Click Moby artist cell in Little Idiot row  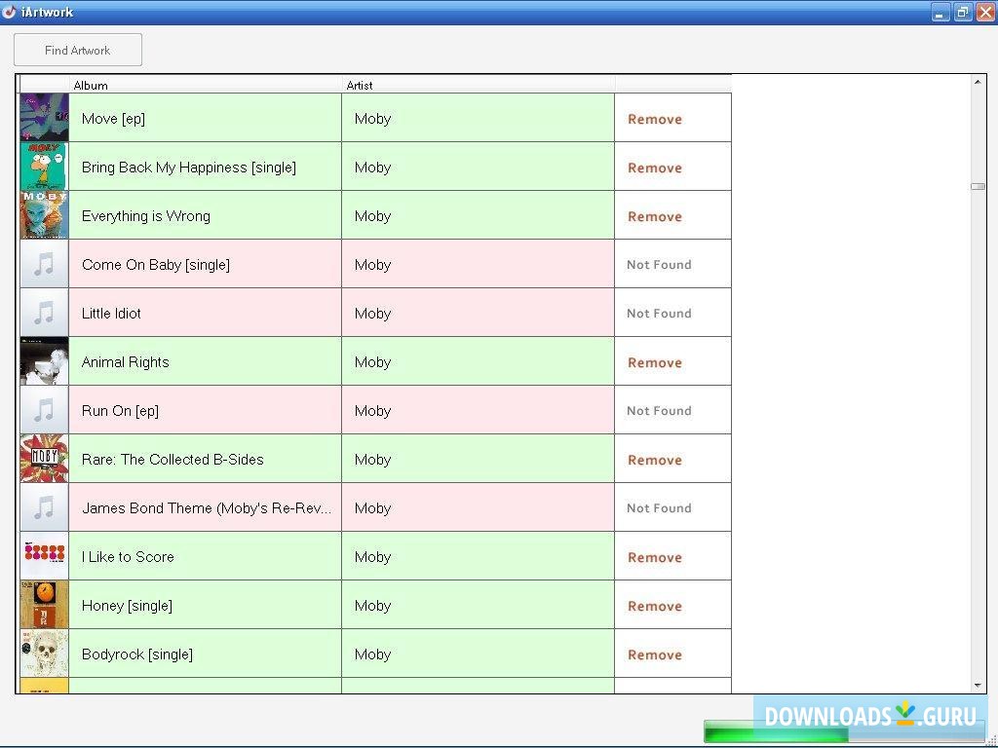pos(478,313)
